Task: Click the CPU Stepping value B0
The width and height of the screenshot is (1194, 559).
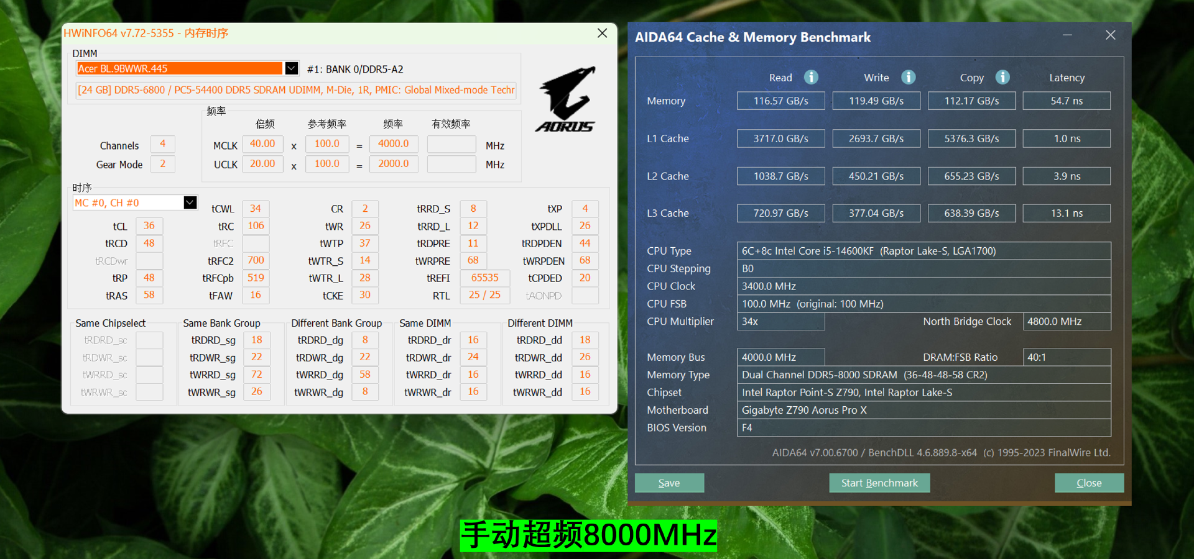Action: click(x=924, y=268)
